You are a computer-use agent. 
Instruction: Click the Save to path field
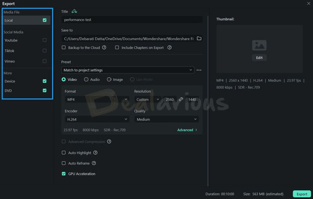[x=128, y=39]
